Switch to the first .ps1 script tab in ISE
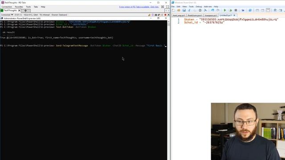Screen dimensions: 285x160 point(179,16)
